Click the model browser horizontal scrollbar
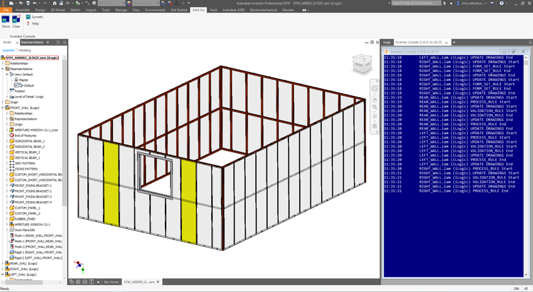This screenshot has width=533, height=292. 23,282
